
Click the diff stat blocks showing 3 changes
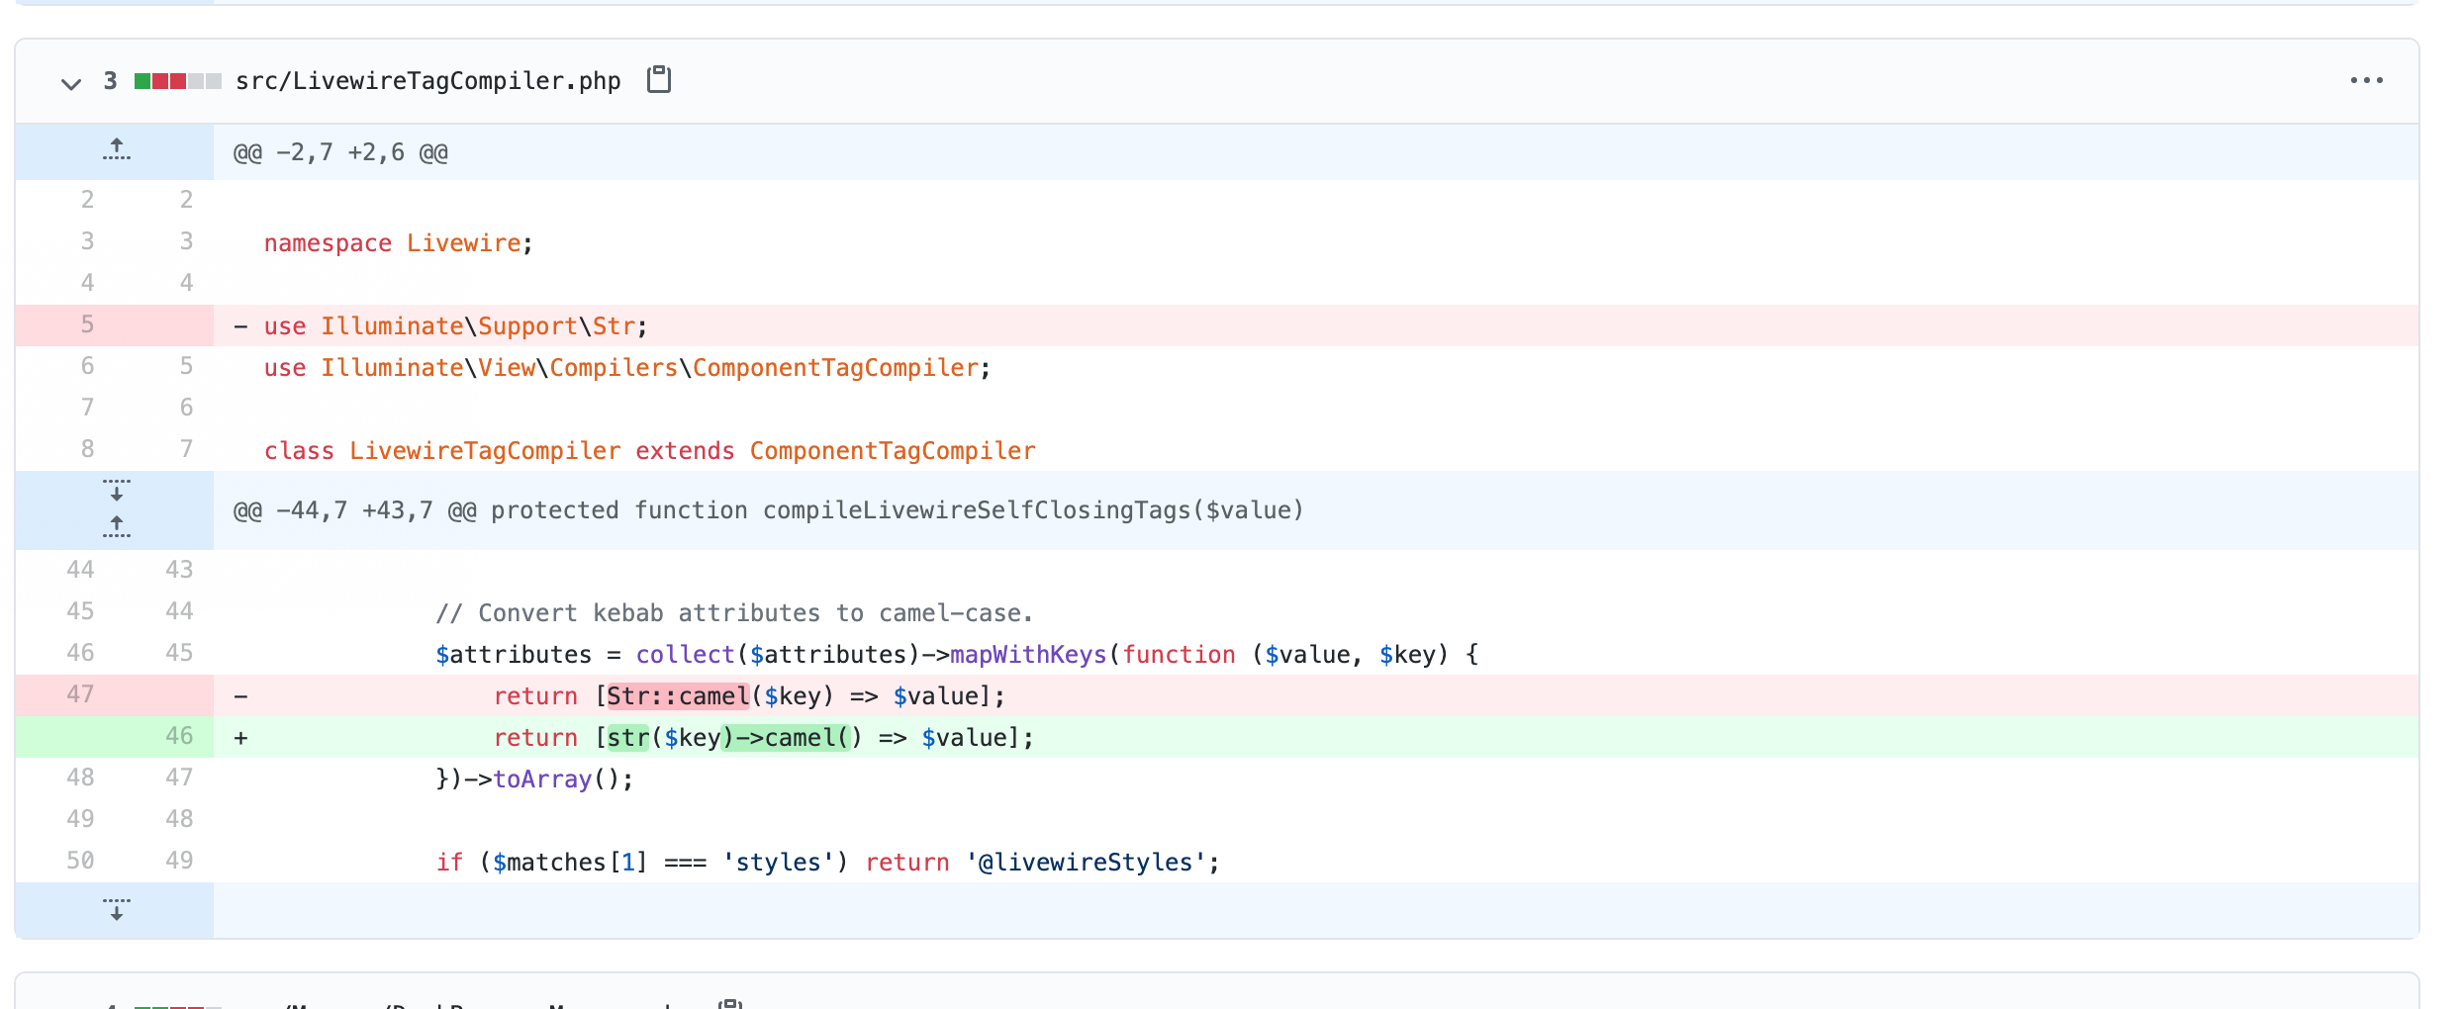(x=176, y=80)
